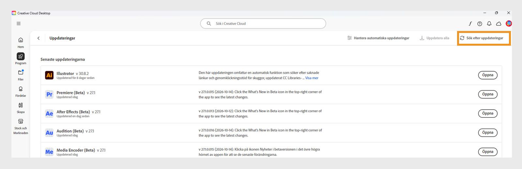Click Uppdatera alla
Screen dimensions: 522x169
coord(434,38)
